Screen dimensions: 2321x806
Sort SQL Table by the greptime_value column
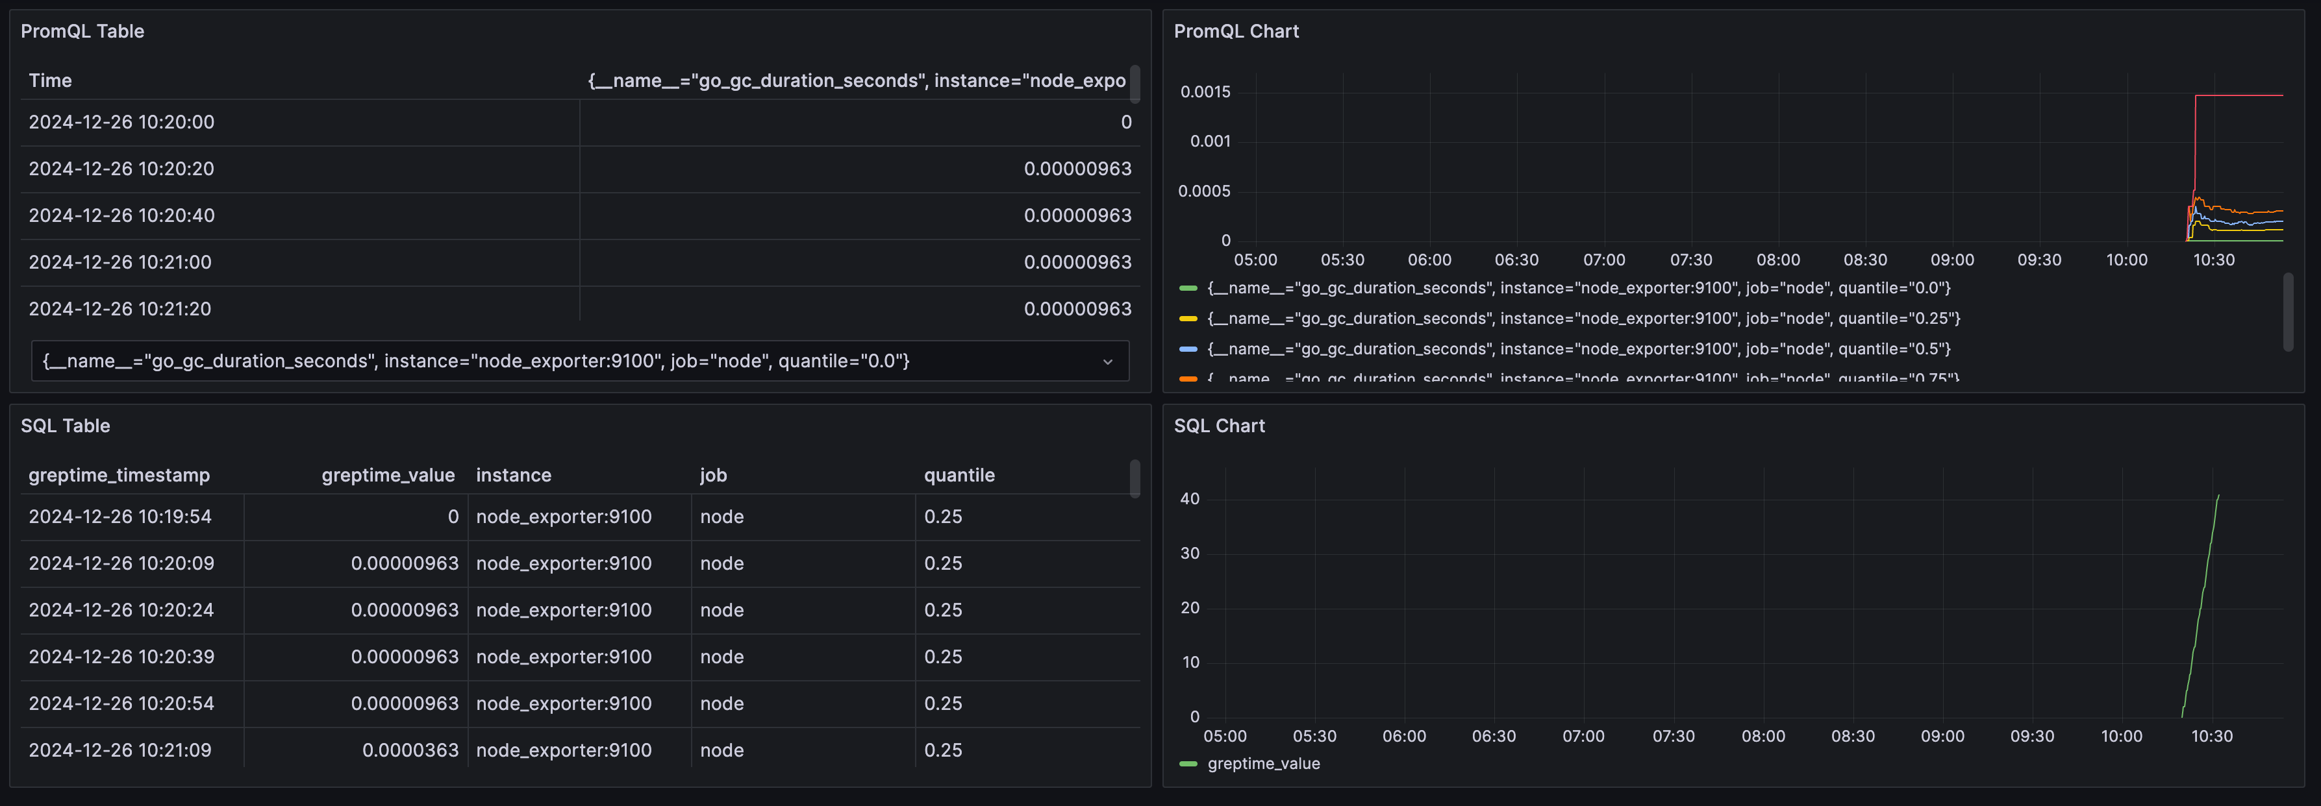point(388,474)
